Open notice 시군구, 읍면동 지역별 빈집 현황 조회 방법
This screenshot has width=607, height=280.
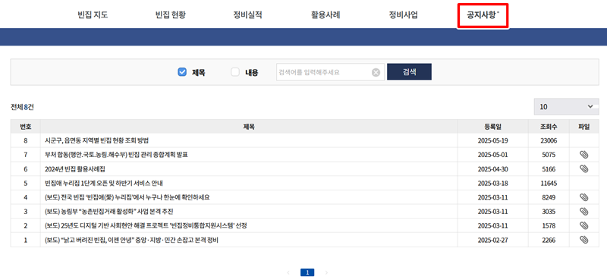pyautogui.click(x=97, y=140)
